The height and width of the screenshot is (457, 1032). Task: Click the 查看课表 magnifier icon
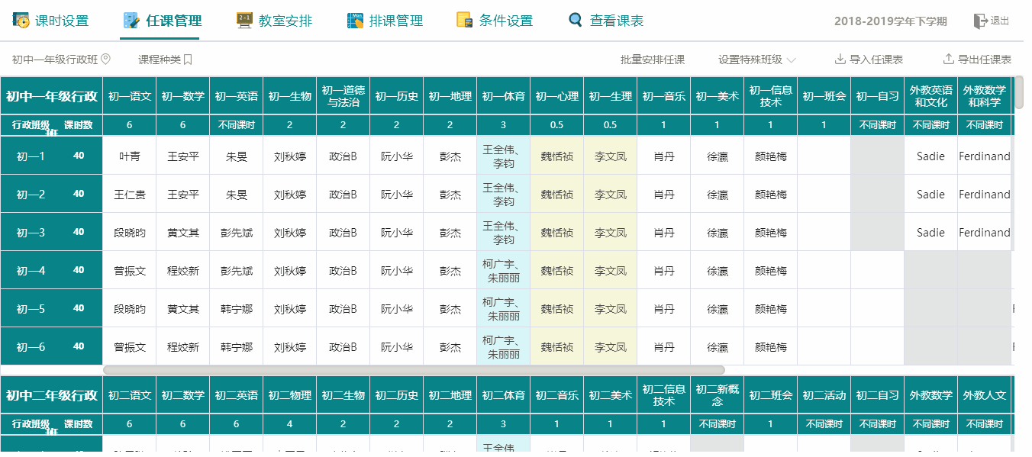pyautogui.click(x=576, y=21)
